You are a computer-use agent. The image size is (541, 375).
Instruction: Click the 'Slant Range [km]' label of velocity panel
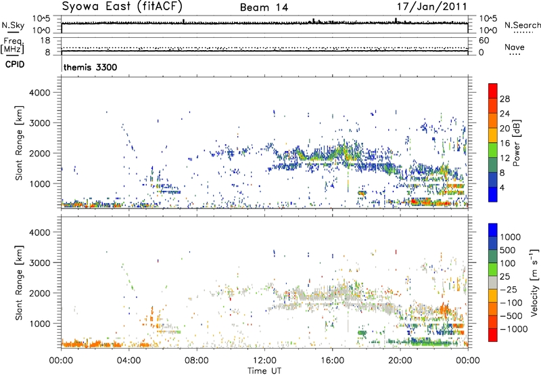[x=19, y=283]
